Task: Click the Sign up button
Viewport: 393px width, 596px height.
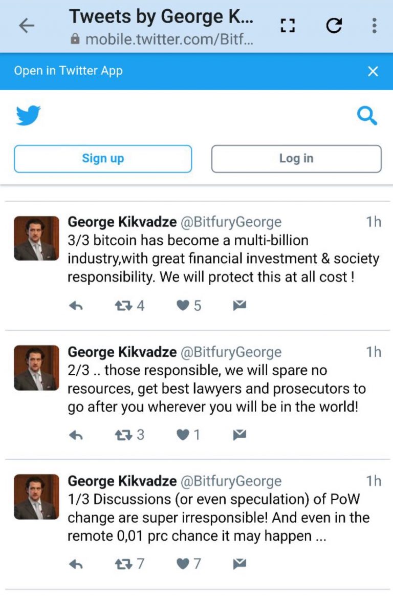Action: [x=103, y=159]
